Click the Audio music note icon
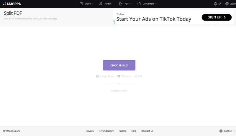 pyautogui.click(x=101, y=4)
